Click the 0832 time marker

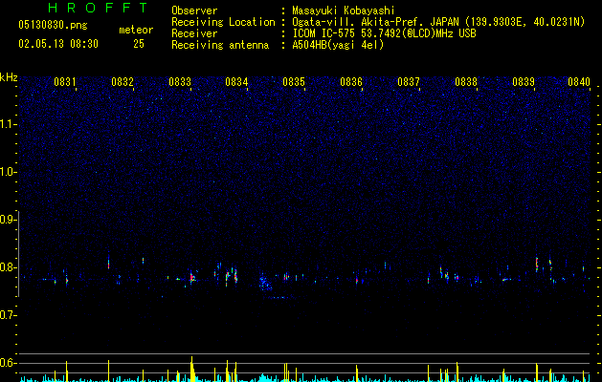point(123,82)
